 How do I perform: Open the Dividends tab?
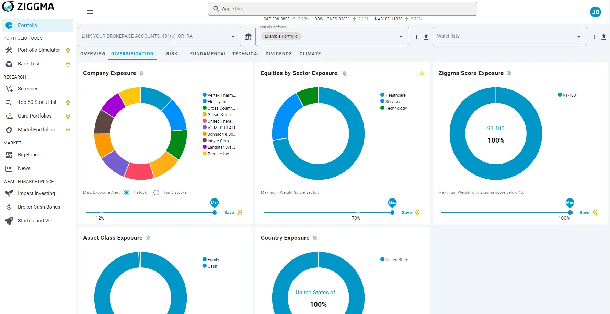pos(278,54)
